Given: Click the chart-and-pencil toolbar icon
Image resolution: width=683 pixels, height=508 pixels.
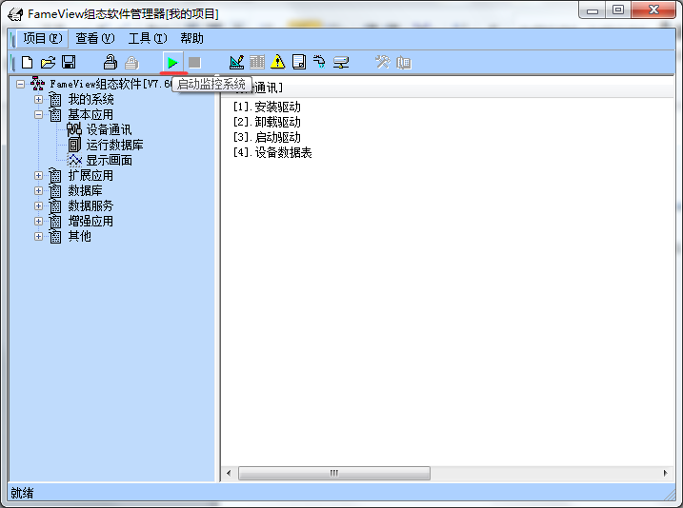Looking at the screenshot, I should pyautogui.click(x=236, y=63).
